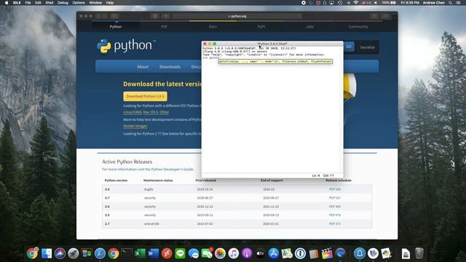Click the 3.8 version row cell
The width and height of the screenshot is (466, 262).
tap(107, 189)
